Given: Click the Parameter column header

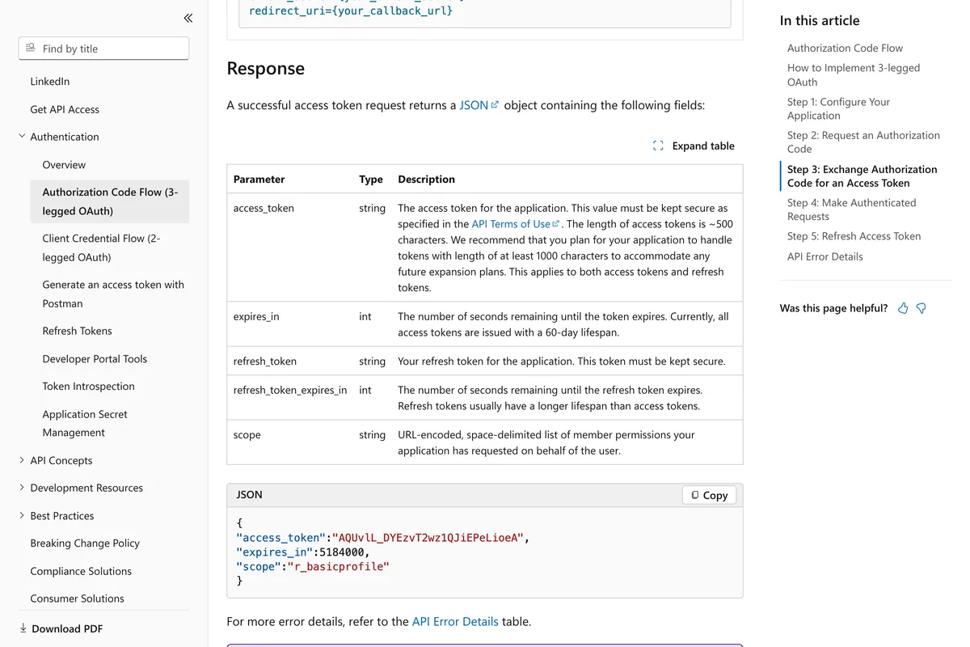Looking at the screenshot, I should 259,180.
